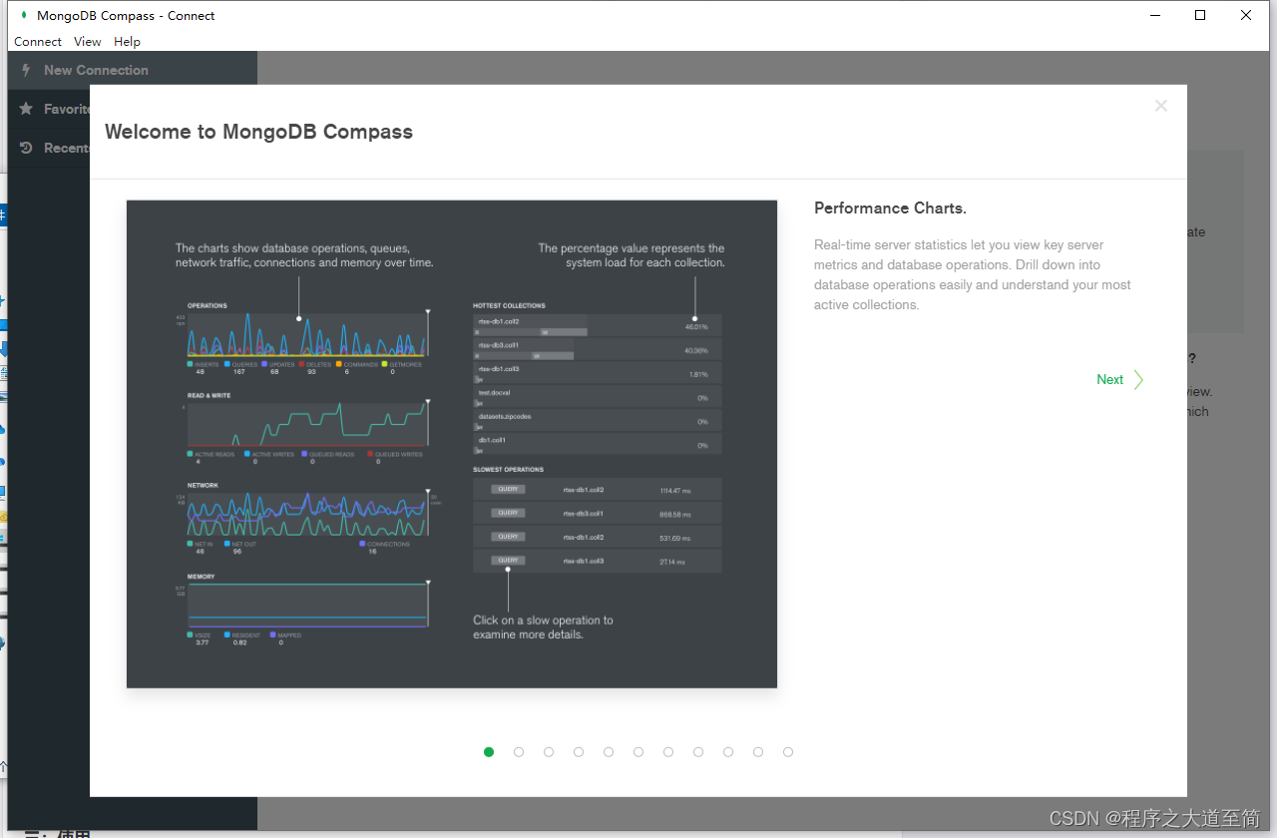The image size is (1277, 838).
Task: Jump to the fourth tour slide dot
Action: (579, 752)
